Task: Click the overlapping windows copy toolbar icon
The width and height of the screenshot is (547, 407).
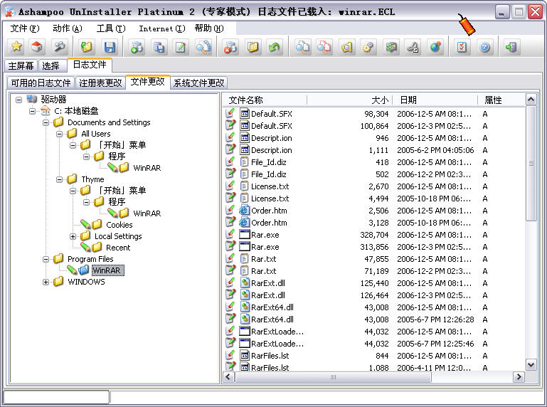Action: (x=159, y=46)
